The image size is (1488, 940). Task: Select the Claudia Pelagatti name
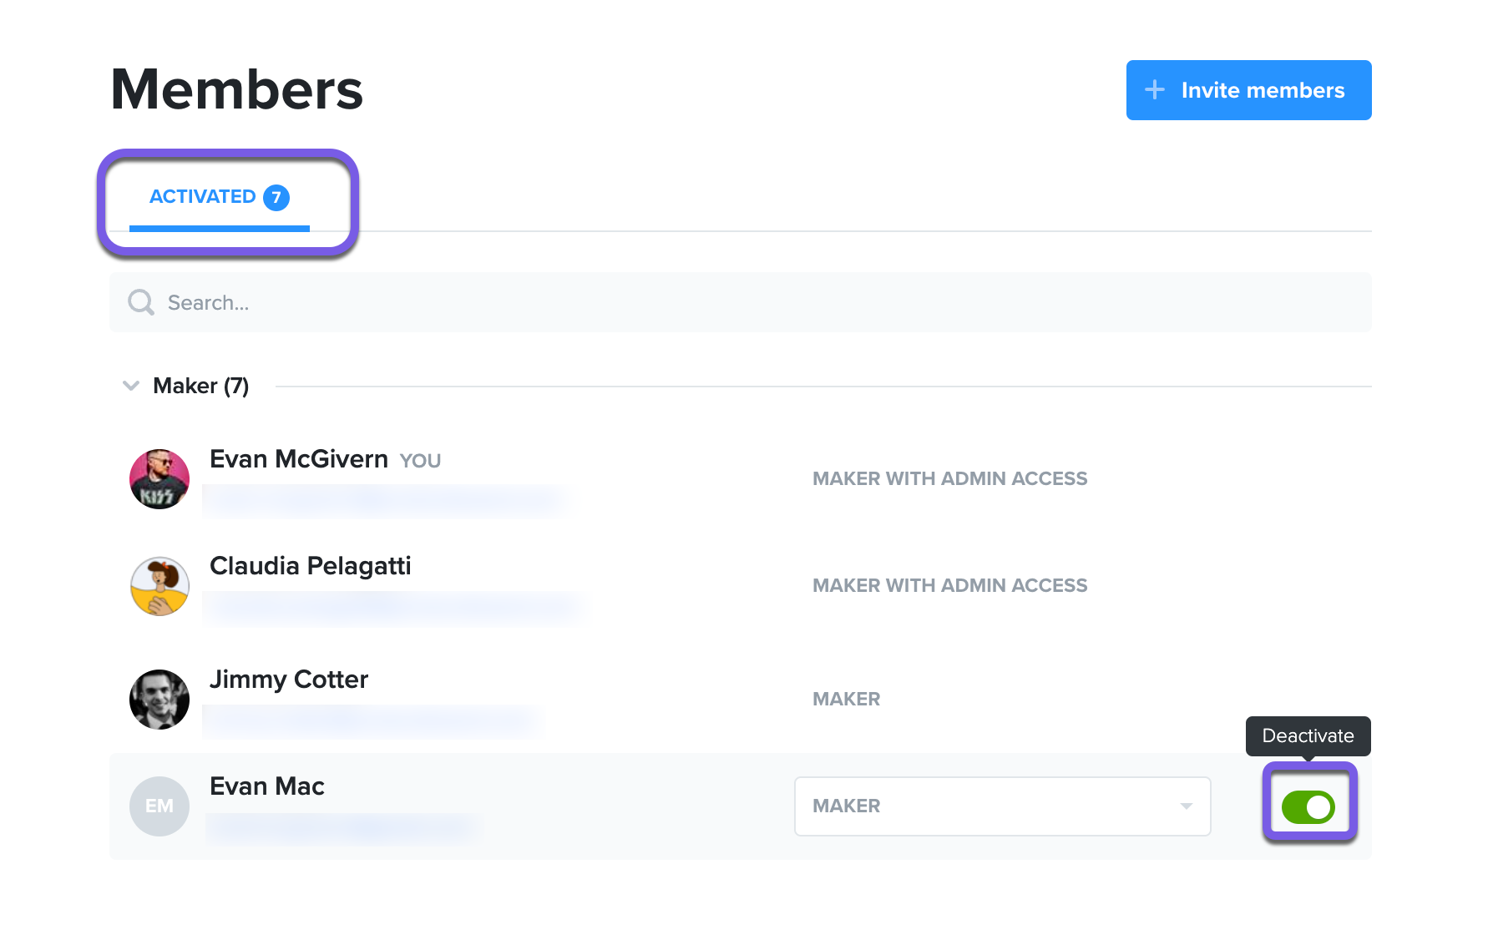tap(311, 566)
